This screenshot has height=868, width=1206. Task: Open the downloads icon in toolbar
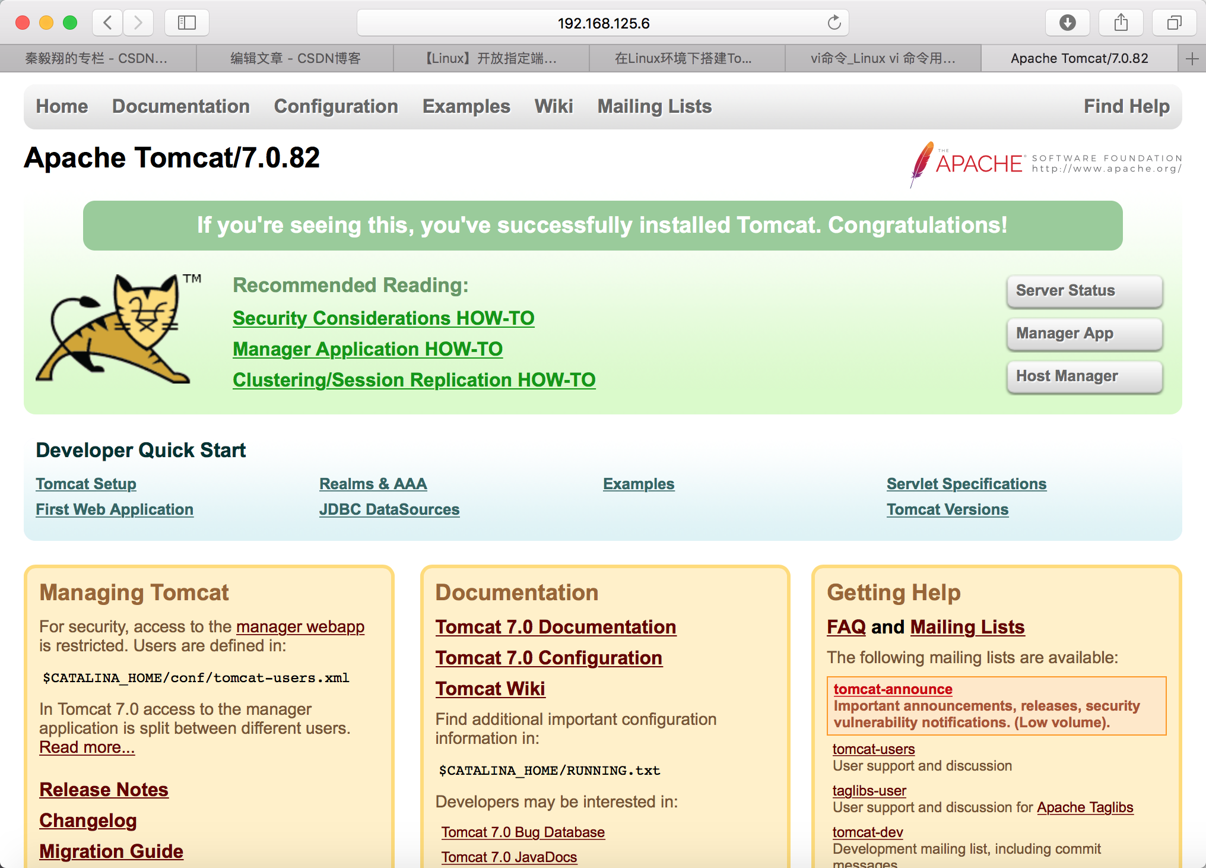coord(1067,23)
